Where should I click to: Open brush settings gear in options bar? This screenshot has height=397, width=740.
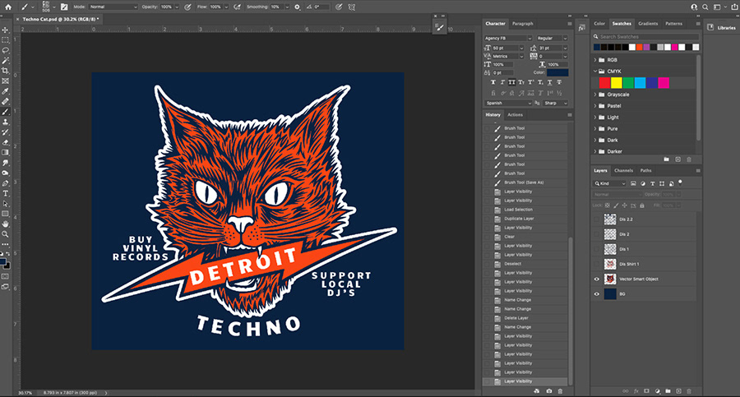298,7
